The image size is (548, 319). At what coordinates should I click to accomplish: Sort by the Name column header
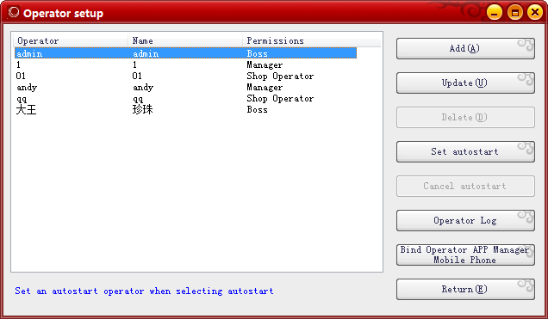click(x=185, y=40)
